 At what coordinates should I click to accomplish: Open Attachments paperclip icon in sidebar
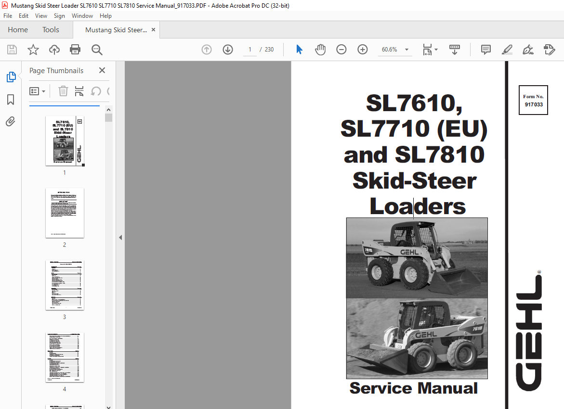click(11, 121)
